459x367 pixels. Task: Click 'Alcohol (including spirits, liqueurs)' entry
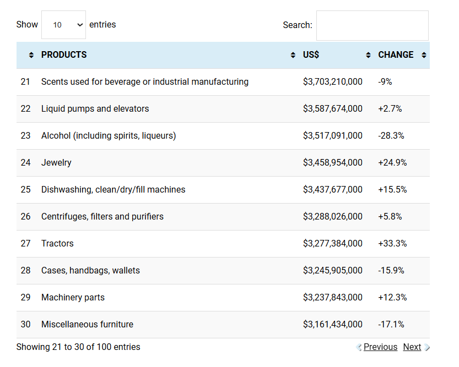tap(109, 135)
